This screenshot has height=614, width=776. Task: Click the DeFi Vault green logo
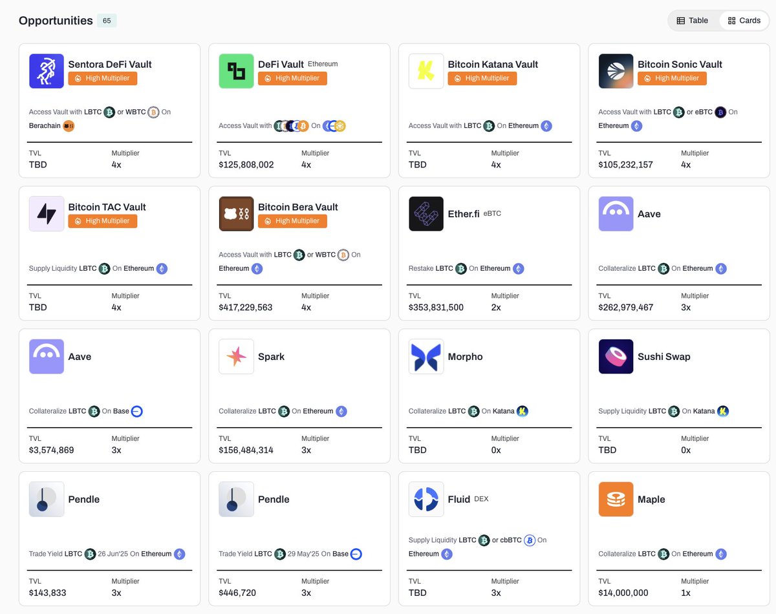[x=236, y=71]
